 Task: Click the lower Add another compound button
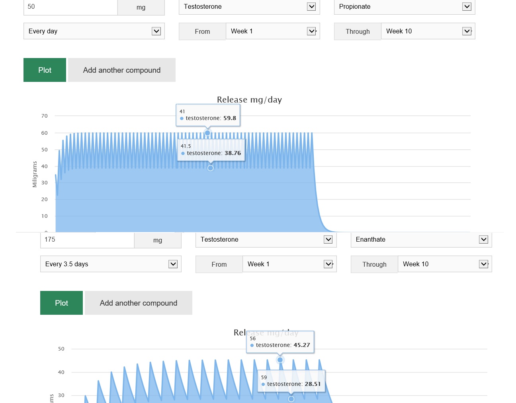pyautogui.click(x=138, y=303)
